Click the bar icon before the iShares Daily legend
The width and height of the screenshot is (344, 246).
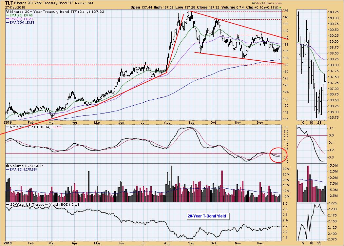[x=8, y=11]
